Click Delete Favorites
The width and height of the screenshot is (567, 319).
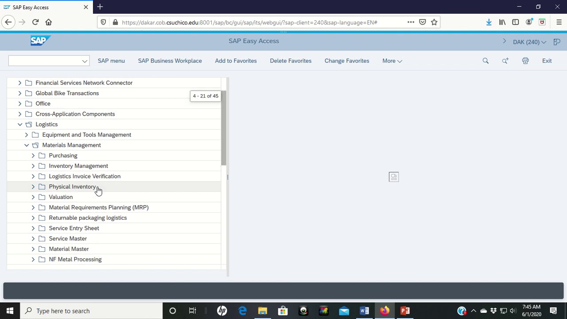tap(291, 61)
